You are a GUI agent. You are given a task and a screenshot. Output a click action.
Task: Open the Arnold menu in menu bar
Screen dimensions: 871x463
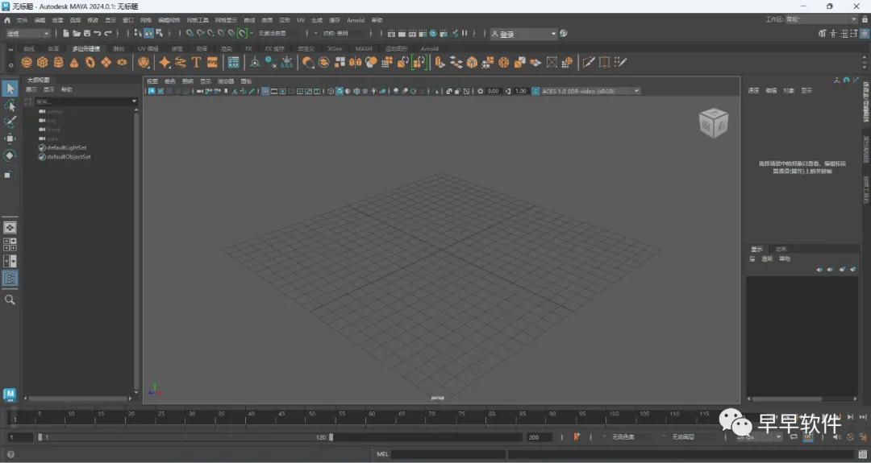tap(356, 20)
